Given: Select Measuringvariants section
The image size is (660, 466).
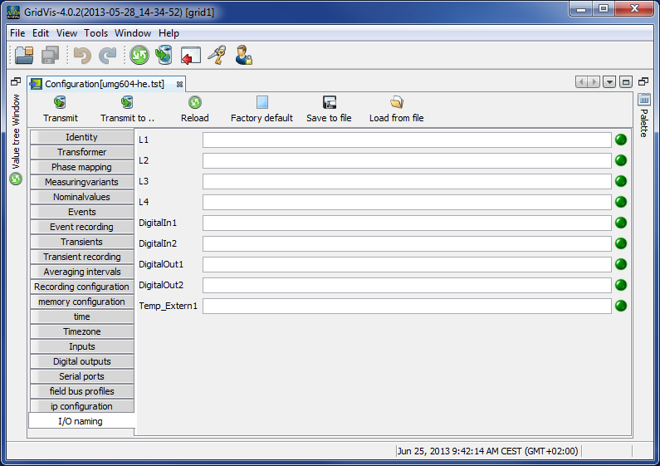Looking at the screenshot, I should [81, 182].
